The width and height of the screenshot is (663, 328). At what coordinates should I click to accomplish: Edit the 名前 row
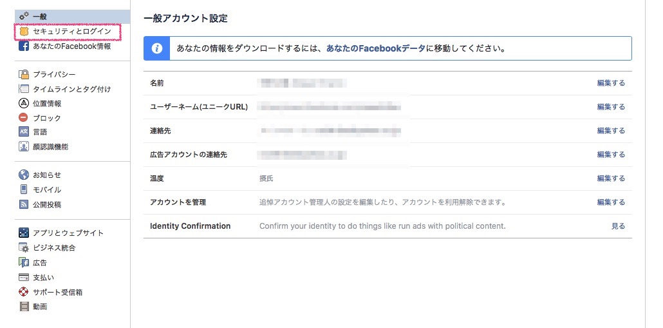coord(611,83)
